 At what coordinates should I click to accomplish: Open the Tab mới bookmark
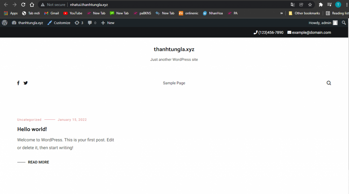31,13
